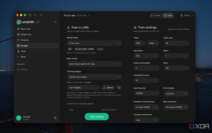Open the Training images dropdown
The width and height of the screenshot is (212, 133).
click(94, 77)
